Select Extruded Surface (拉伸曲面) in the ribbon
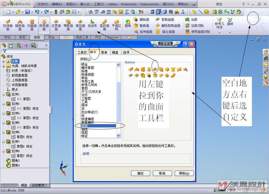The width and height of the screenshot is (269, 194). [8, 25]
